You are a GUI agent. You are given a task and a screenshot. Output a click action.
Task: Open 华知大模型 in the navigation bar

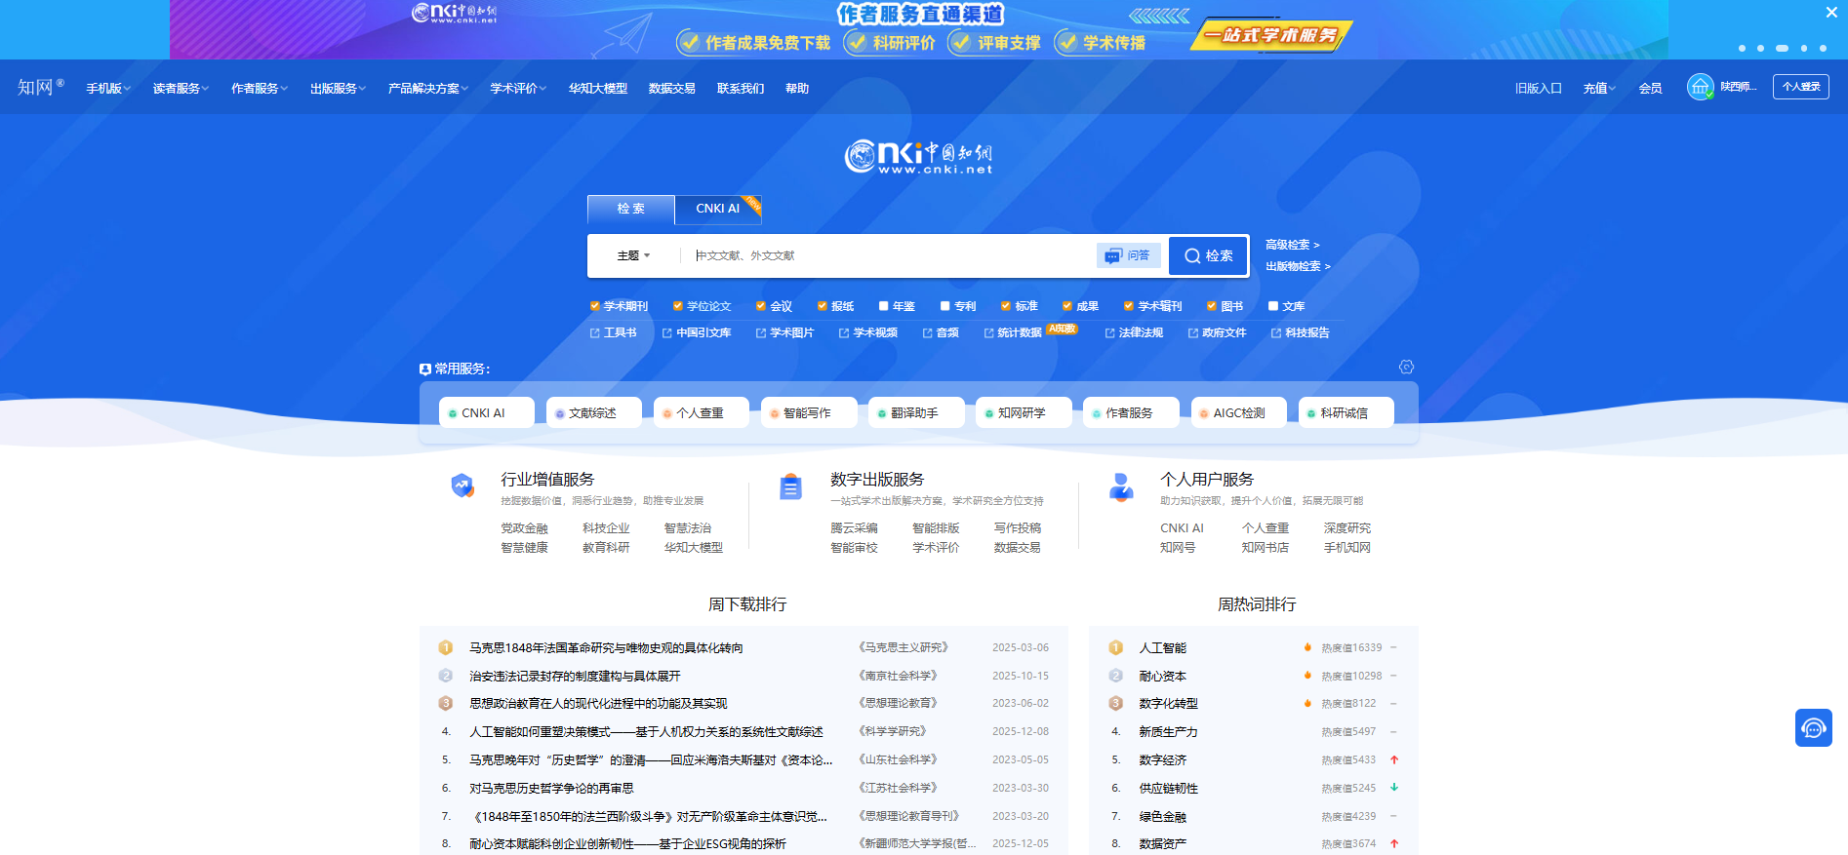pyautogui.click(x=598, y=88)
